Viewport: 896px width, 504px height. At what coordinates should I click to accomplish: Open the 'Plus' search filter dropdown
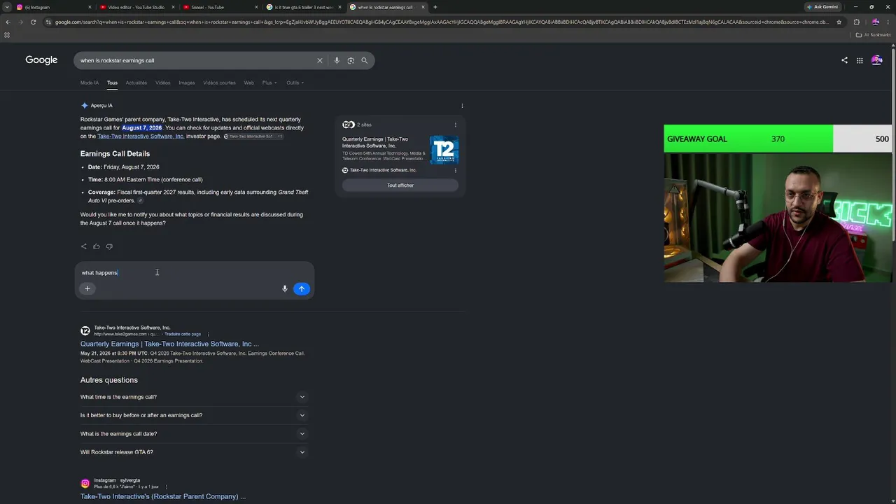tap(269, 83)
